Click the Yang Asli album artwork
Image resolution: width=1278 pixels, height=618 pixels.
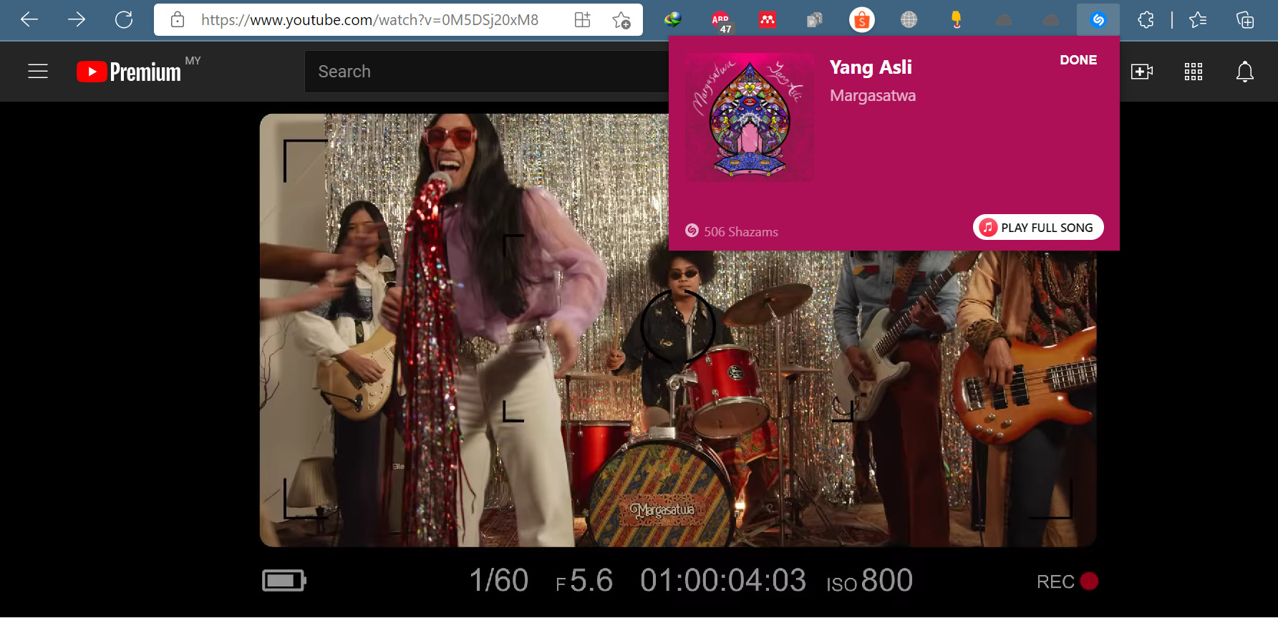pyautogui.click(x=749, y=117)
